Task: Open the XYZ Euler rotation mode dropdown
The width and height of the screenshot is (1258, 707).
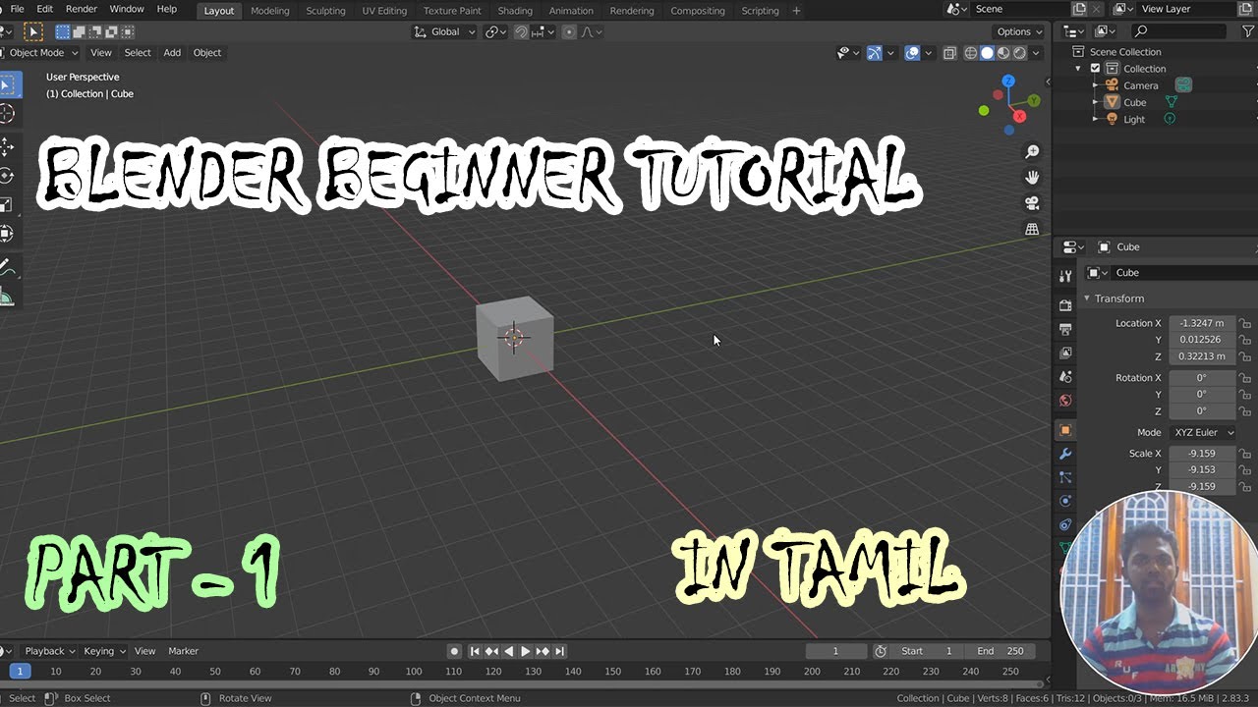Action: click(x=1202, y=432)
